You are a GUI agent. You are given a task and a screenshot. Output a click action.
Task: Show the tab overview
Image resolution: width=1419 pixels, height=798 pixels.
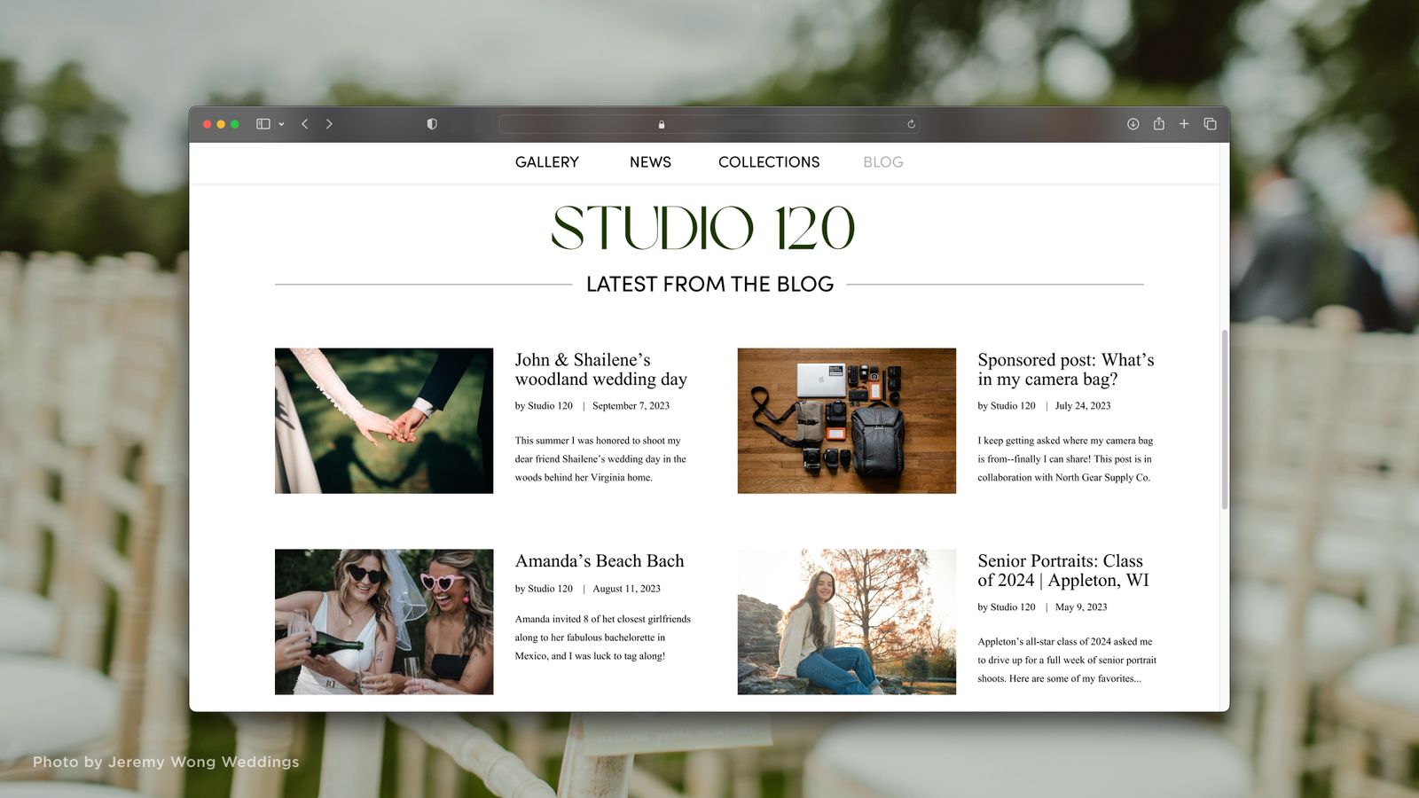[1209, 124]
